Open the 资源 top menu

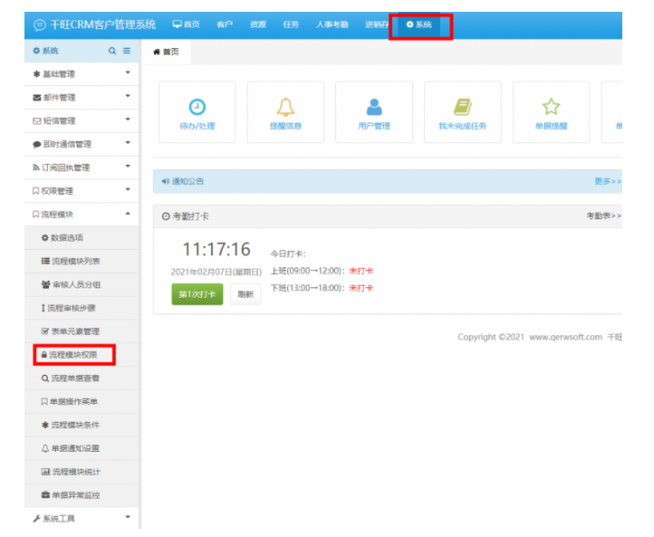pyautogui.click(x=258, y=24)
